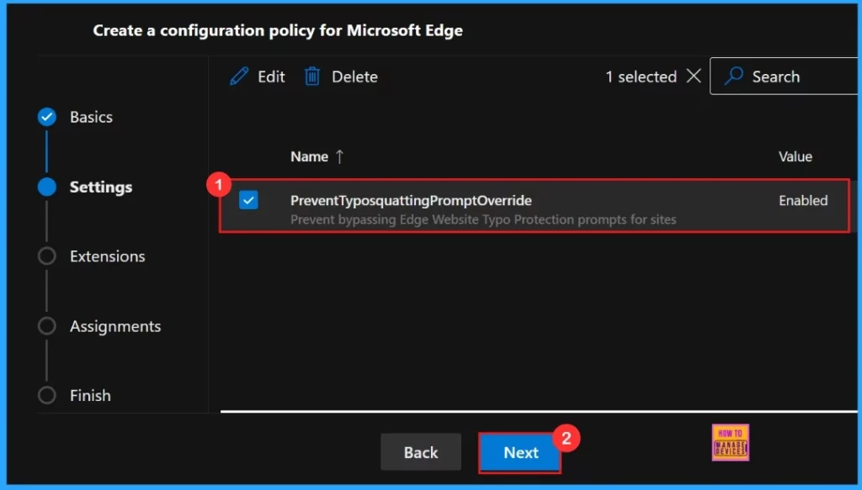Select the Assignments step

[115, 326]
